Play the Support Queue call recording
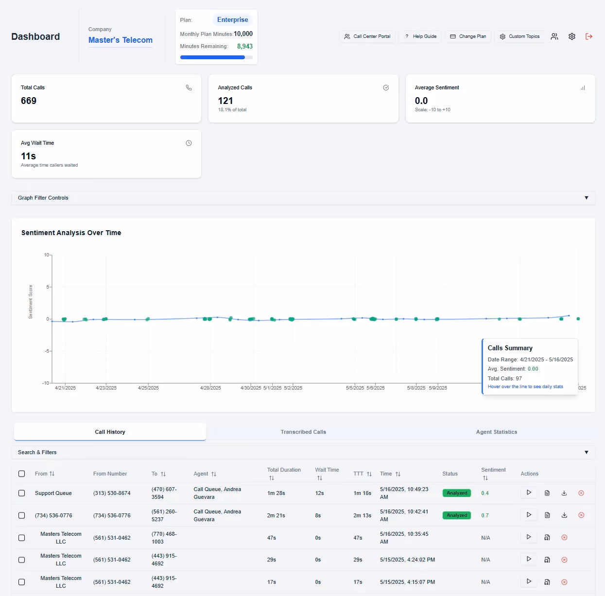Image resolution: width=605 pixels, height=596 pixels. click(529, 493)
